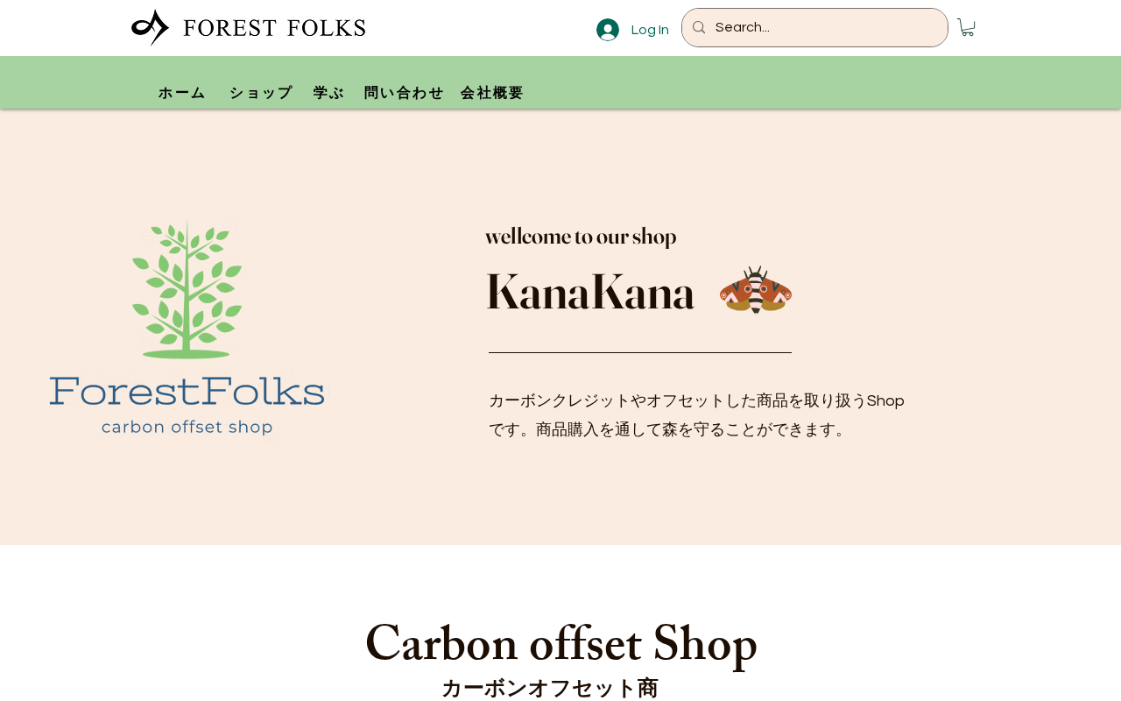Open the ホーム menu item

(181, 93)
